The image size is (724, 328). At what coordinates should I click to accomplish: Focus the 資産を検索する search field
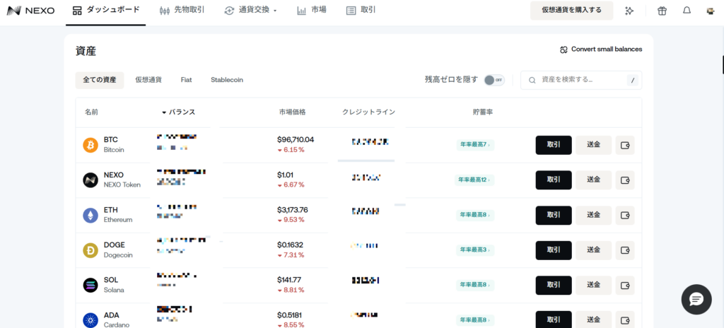[581, 80]
